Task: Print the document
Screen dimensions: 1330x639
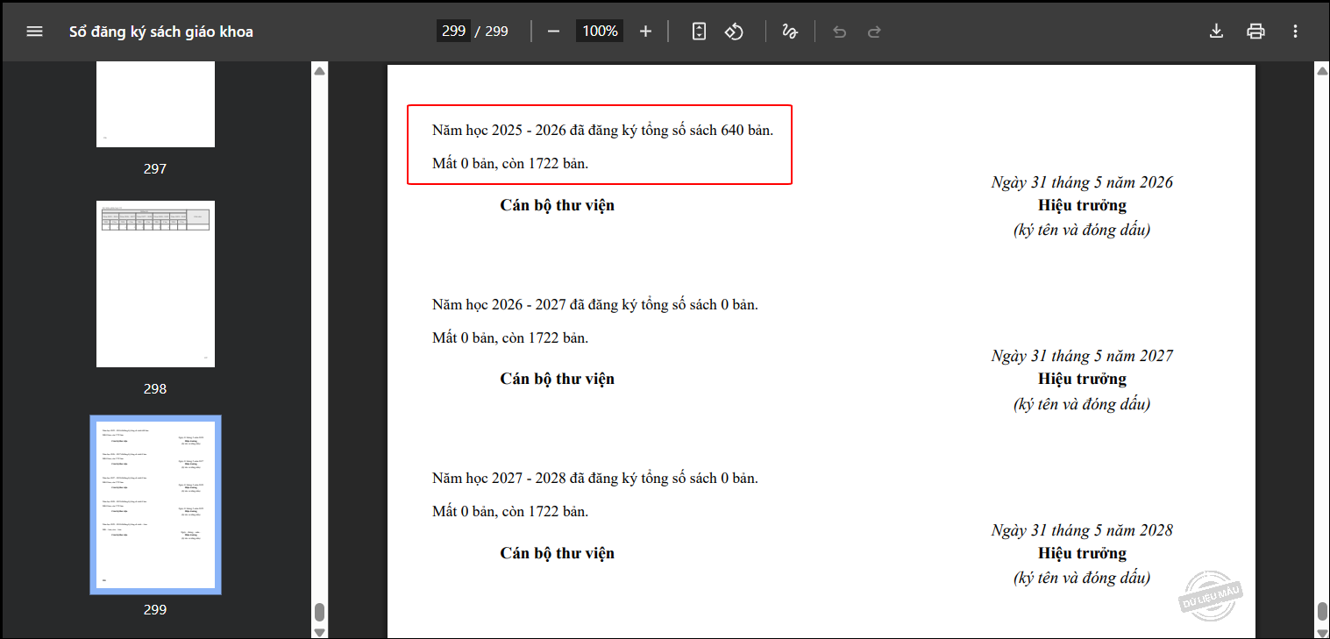Action: 1255,32
